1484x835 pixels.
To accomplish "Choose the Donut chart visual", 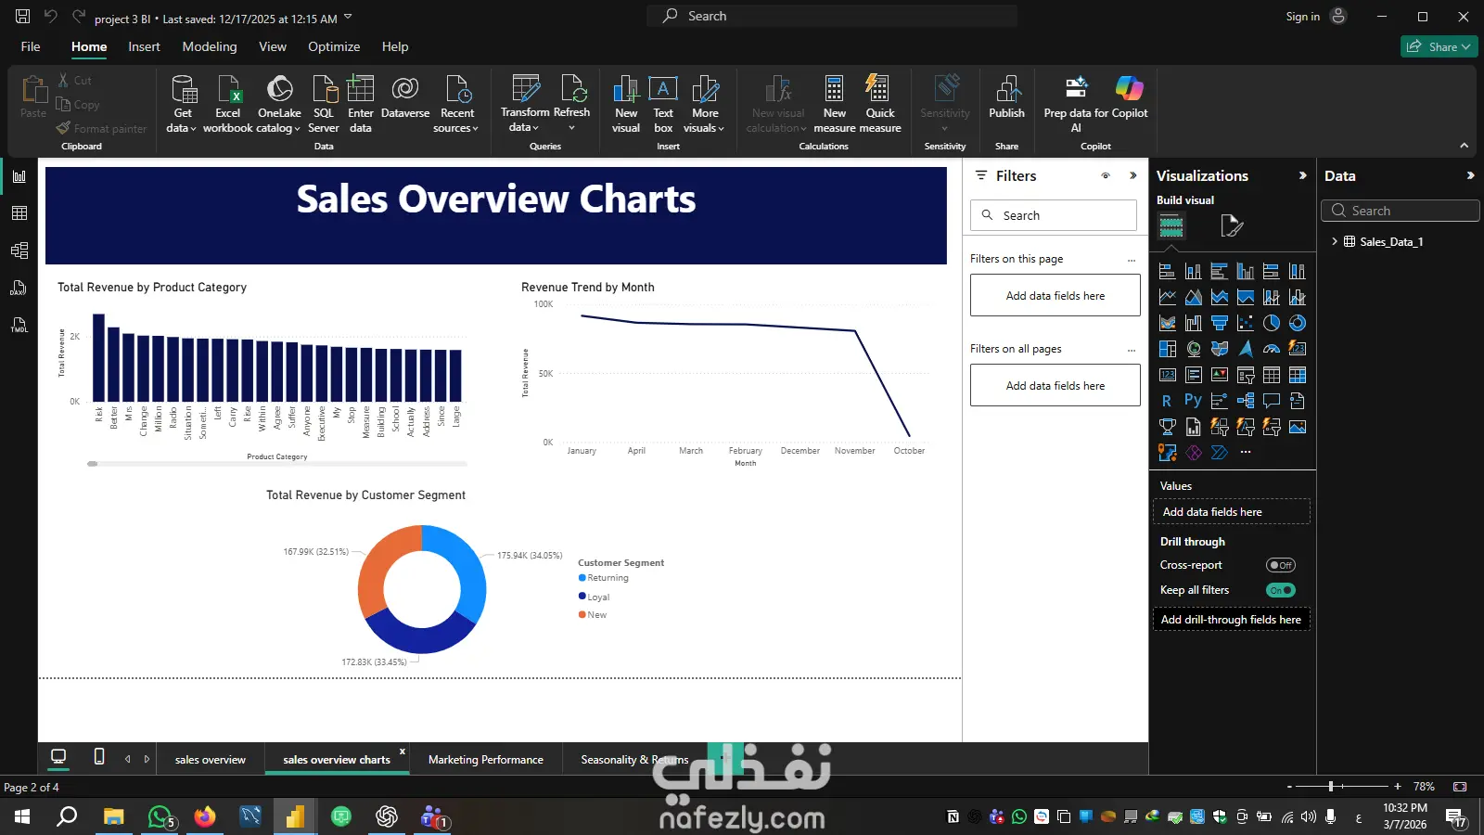I will coord(1298,323).
